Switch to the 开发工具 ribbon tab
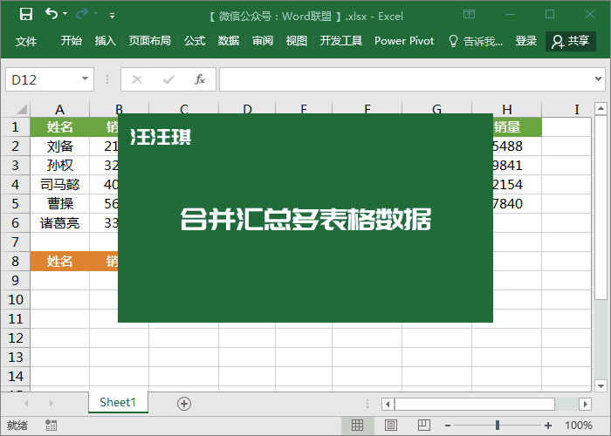 click(341, 41)
